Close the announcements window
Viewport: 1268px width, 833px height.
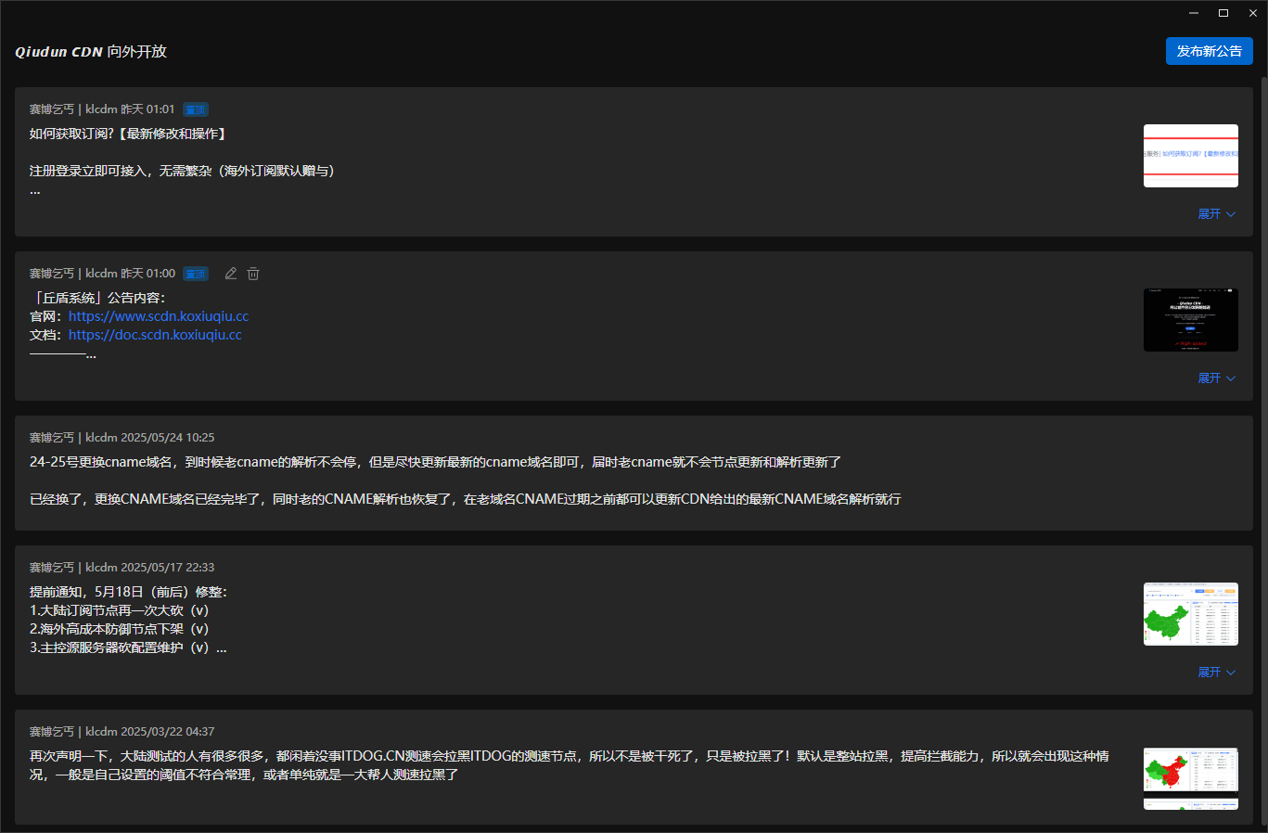(x=1253, y=13)
